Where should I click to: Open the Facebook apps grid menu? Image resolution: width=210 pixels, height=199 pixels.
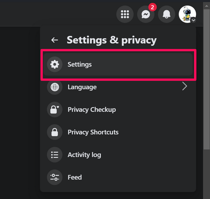pos(125,14)
